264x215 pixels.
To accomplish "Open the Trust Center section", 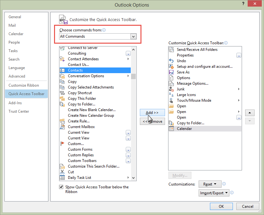I will [x=19, y=111].
